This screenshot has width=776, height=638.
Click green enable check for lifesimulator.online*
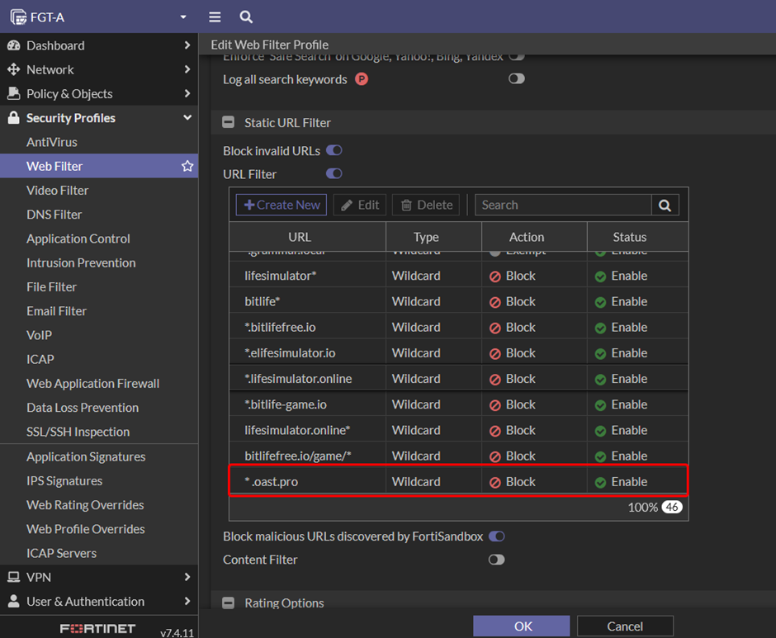600,431
